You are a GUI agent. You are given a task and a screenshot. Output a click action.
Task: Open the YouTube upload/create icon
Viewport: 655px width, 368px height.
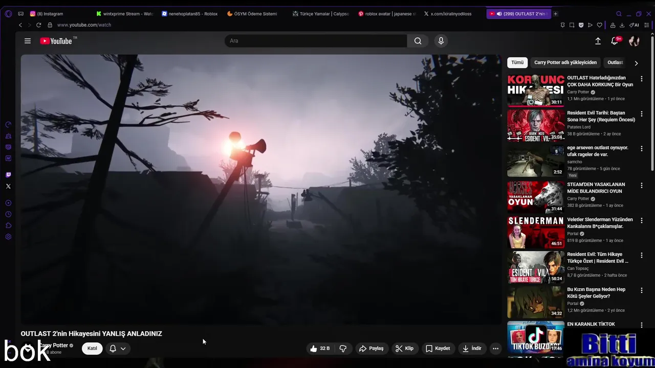(598, 41)
